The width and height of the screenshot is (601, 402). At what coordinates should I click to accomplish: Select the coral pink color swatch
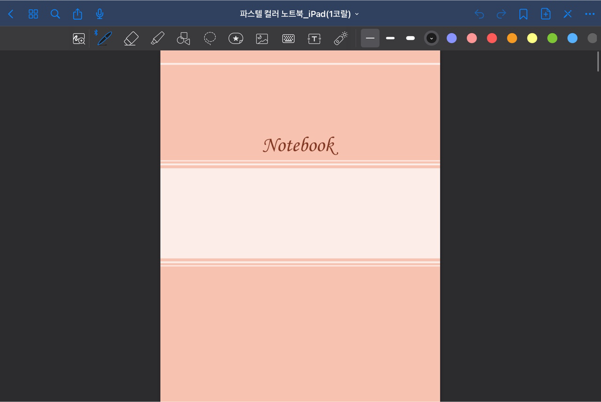coord(472,38)
